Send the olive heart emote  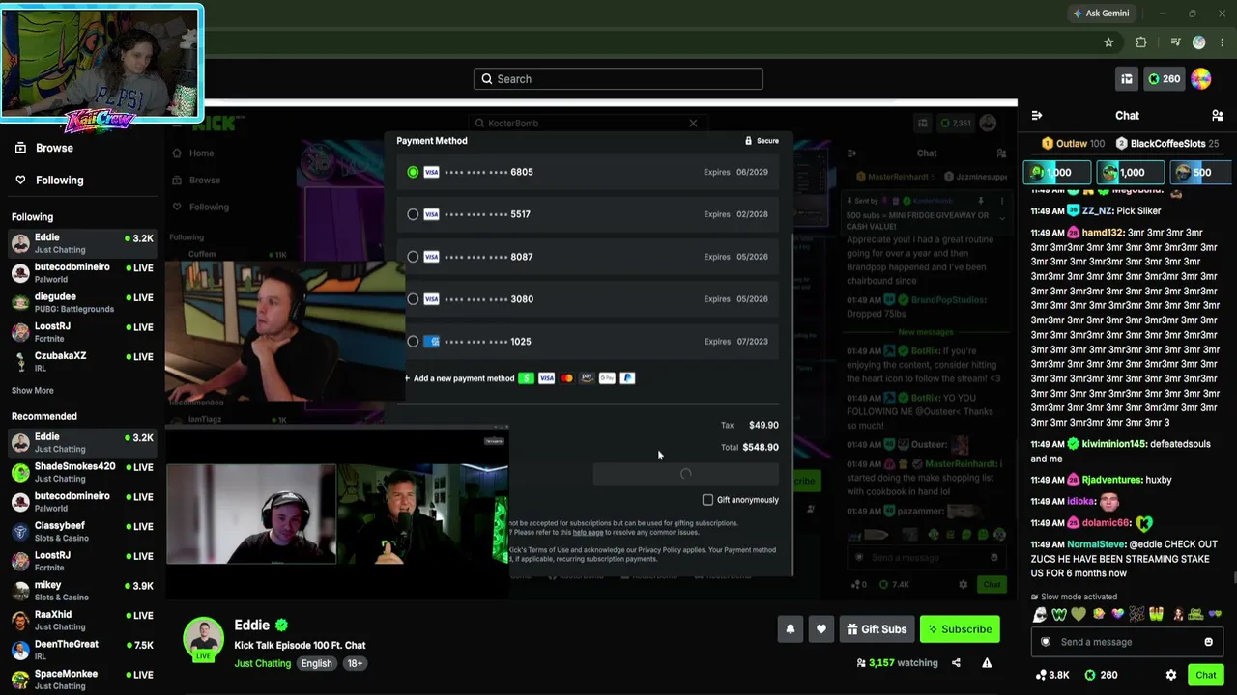point(1079,615)
